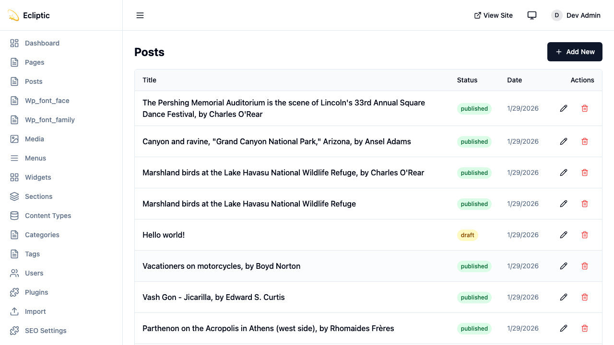Screen dimensions: 614x345
Task: Open View Site link
Action: coord(493,15)
